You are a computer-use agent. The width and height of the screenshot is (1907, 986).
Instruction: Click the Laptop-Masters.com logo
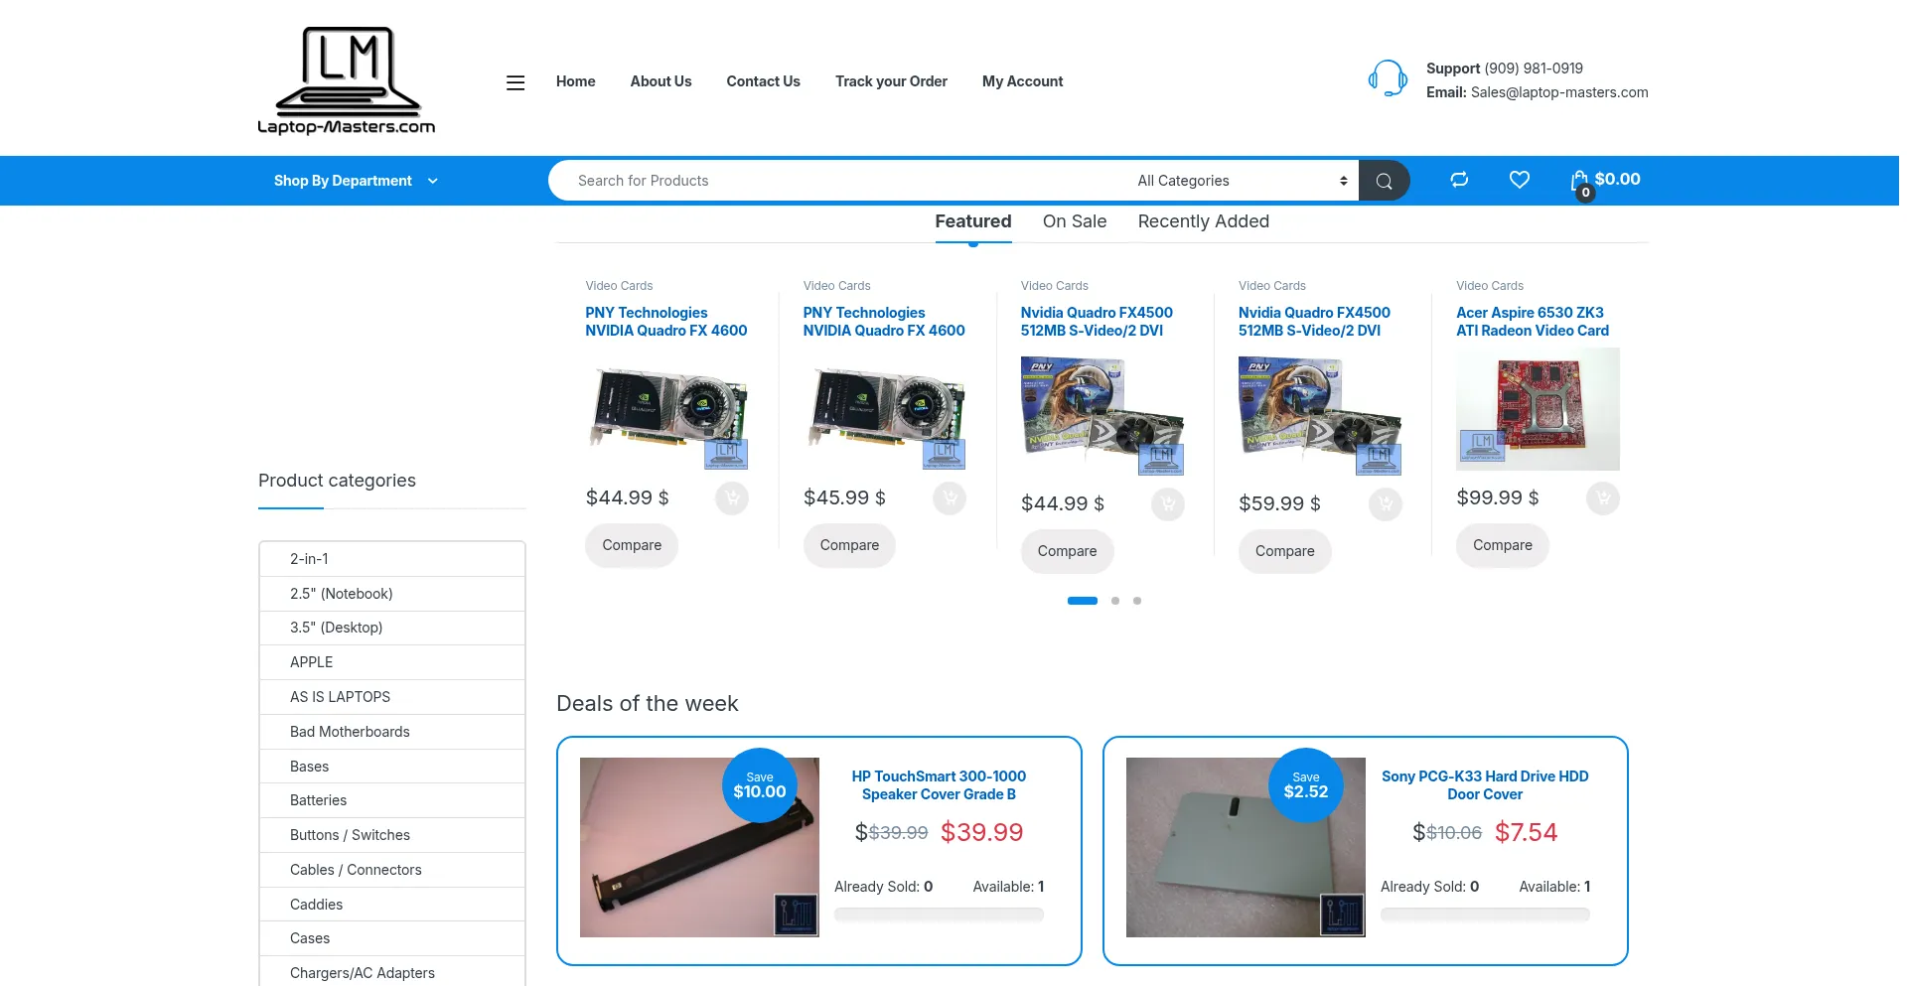[346, 77]
